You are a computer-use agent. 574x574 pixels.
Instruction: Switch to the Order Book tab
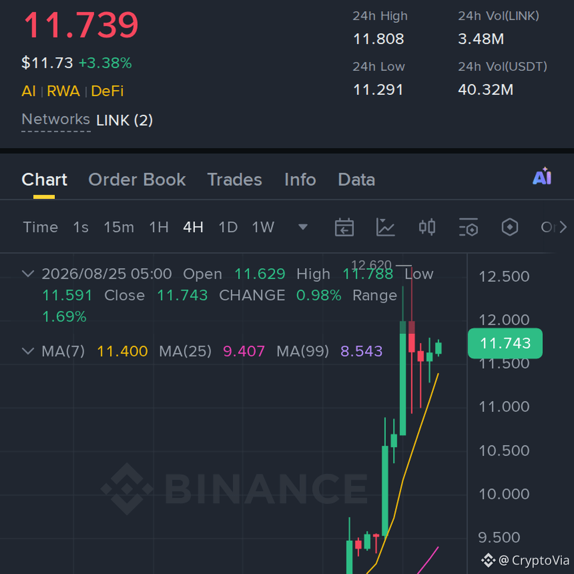(x=137, y=180)
